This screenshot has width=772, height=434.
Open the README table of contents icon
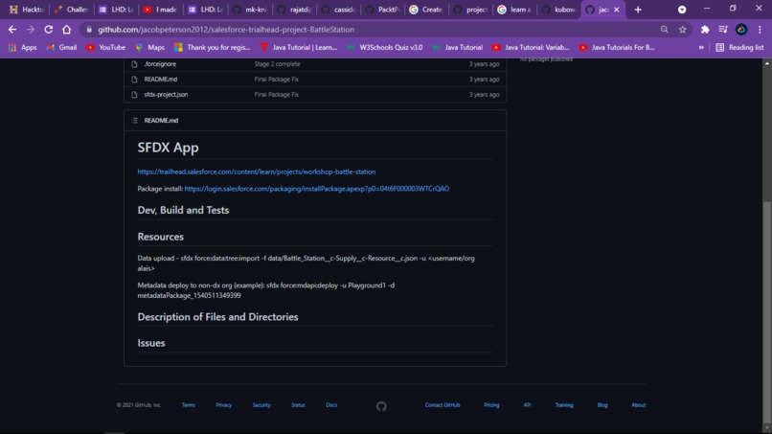pyautogui.click(x=134, y=120)
